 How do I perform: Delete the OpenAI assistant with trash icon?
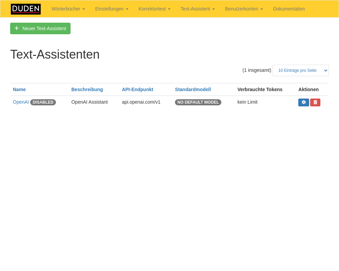(x=315, y=102)
